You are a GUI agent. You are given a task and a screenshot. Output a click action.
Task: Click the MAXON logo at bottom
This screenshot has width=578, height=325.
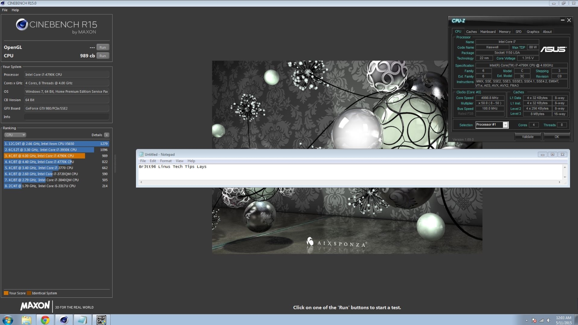[x=35, y=306]
